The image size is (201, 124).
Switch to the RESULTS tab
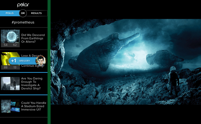coord(37,13)
